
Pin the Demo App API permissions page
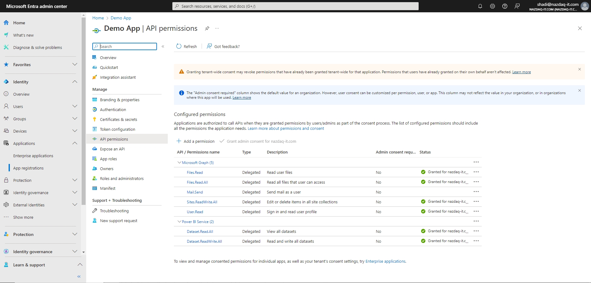pos(207,28)
